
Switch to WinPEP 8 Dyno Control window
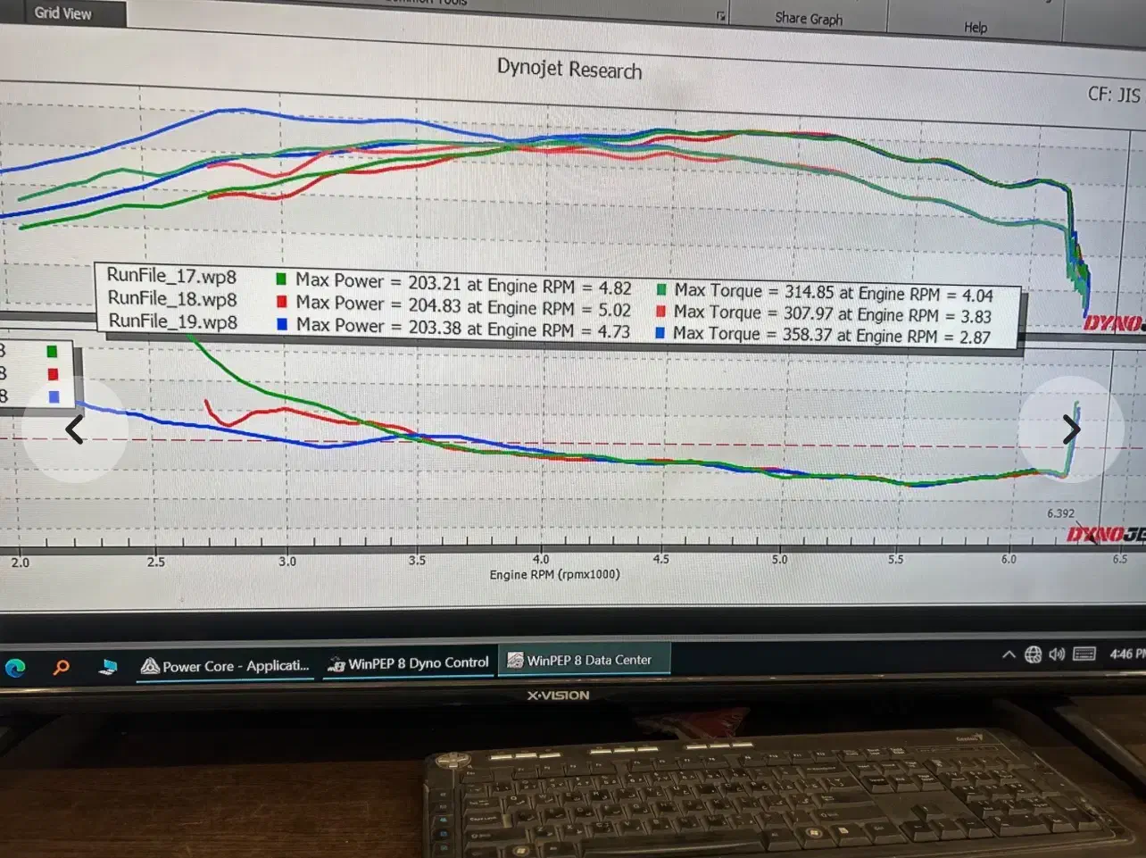pyautogui.click(x=408, y=663)
